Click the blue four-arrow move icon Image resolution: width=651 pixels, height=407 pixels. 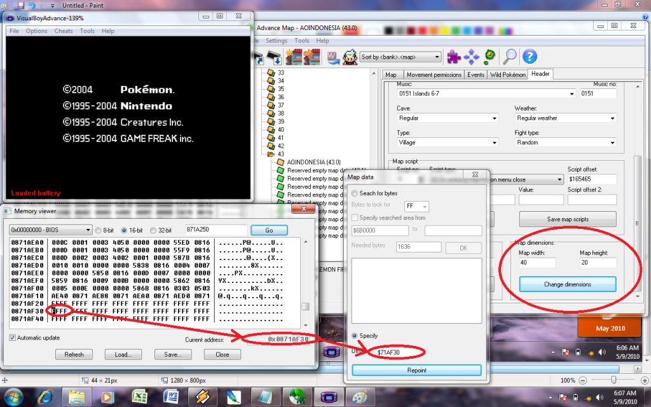pyautogui.click(x=471, y=57)
